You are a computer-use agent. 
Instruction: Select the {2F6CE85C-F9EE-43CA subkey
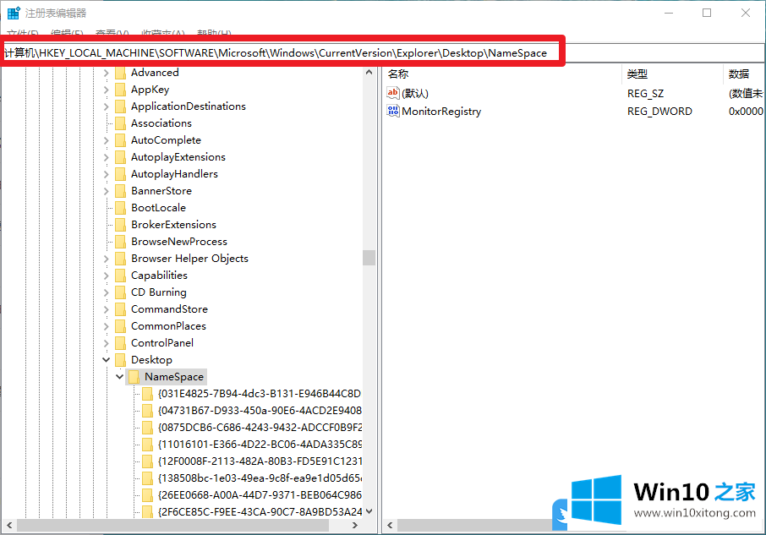pos(260,512)
